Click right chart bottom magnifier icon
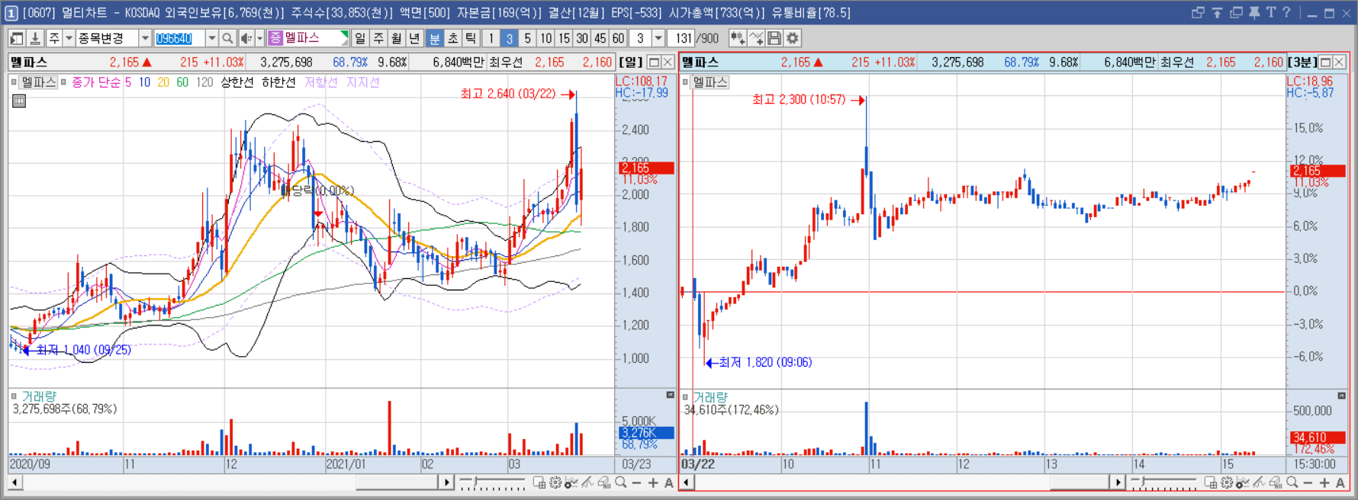This screenshot has height=500, width=1358. (x=1292, y=482)
